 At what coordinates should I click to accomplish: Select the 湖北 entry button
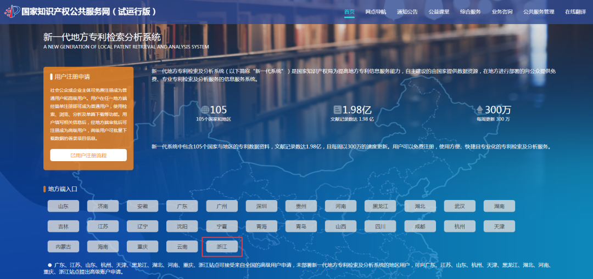pyautogui.click(x=420, y=206)
